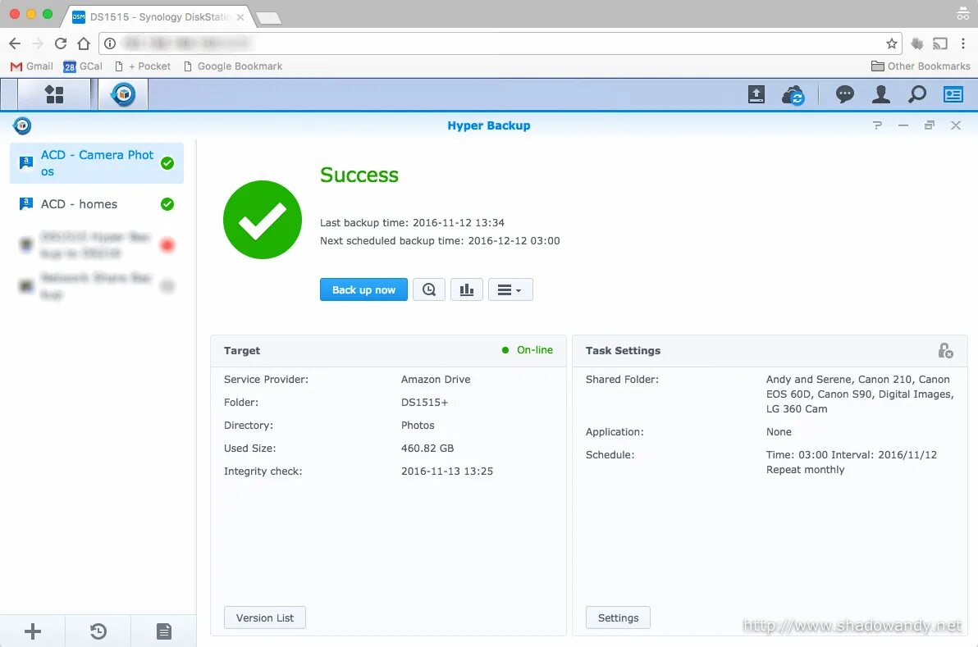
Task: Go to browser home page
Action: click(x=84, y=43)
